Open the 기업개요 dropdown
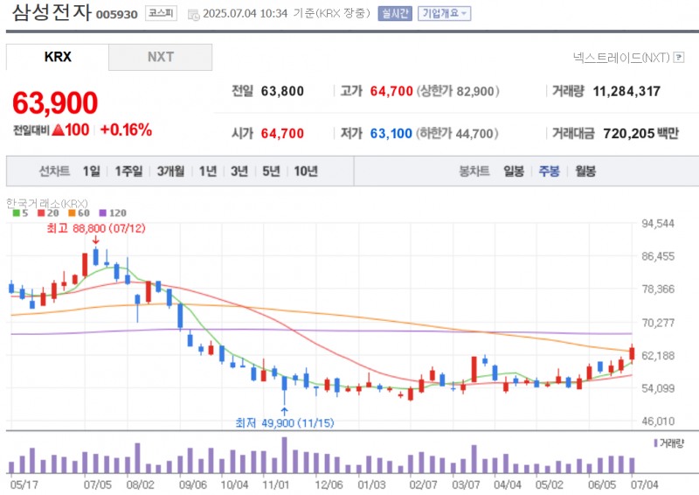The height and width of the screenshot is (495, 699). (x=444, y=14)
